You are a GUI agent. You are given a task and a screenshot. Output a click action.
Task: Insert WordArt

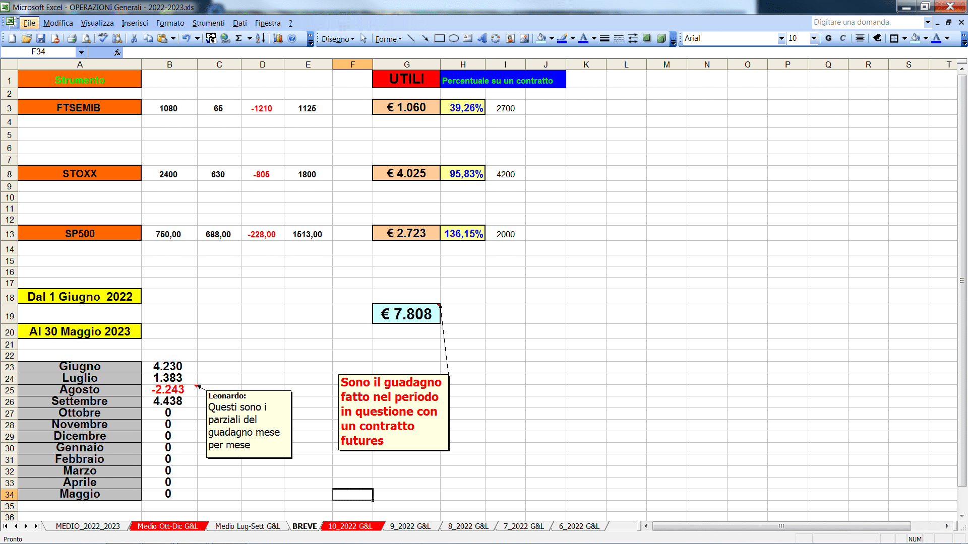[482, 38]
